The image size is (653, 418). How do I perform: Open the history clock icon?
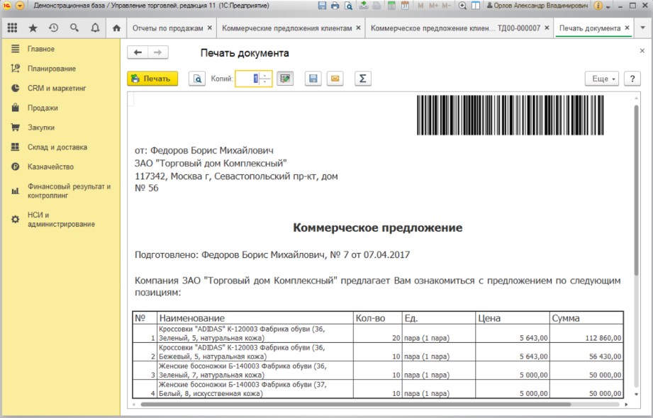(53, 28)
